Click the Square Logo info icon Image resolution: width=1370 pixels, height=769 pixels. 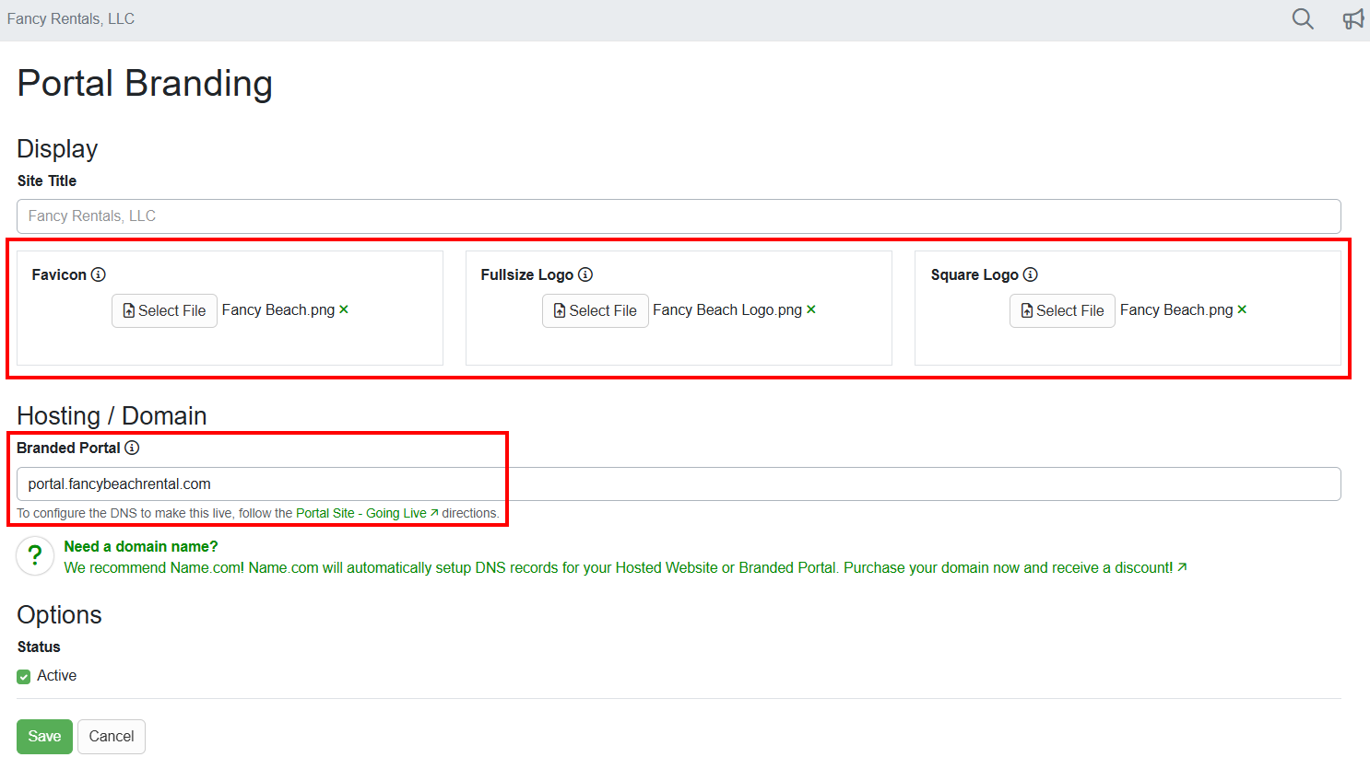(x=1031, y=274)
